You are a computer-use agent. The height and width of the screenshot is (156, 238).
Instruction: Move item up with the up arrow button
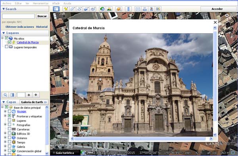(x=29, y=95)
